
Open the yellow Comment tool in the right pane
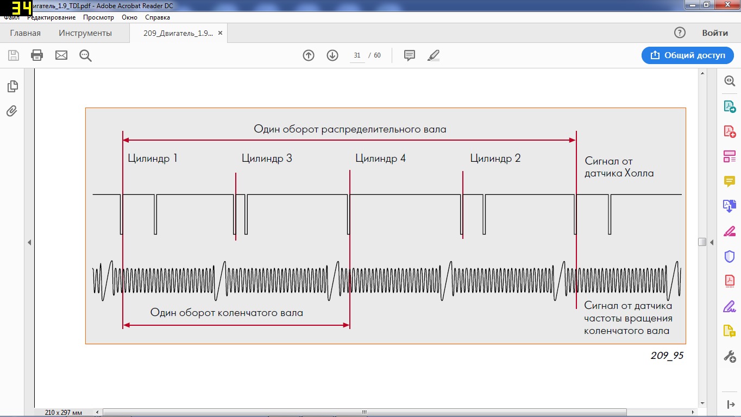pyautogui.click(x=729, y=181)
